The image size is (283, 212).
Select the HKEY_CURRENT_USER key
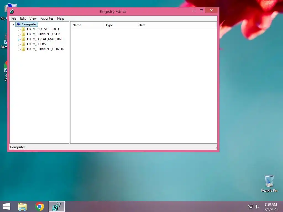point(43,34)
